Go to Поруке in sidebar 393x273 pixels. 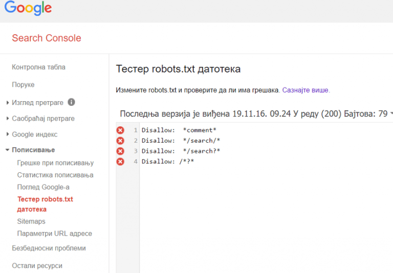pyautogui.click(x=23, y=85)
